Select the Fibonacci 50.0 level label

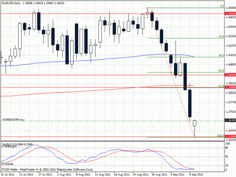point(221,71)
